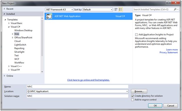This screenshot has height=111, width=182.
Task: Click the tree scrollbar down arrow
Action: 42,72
